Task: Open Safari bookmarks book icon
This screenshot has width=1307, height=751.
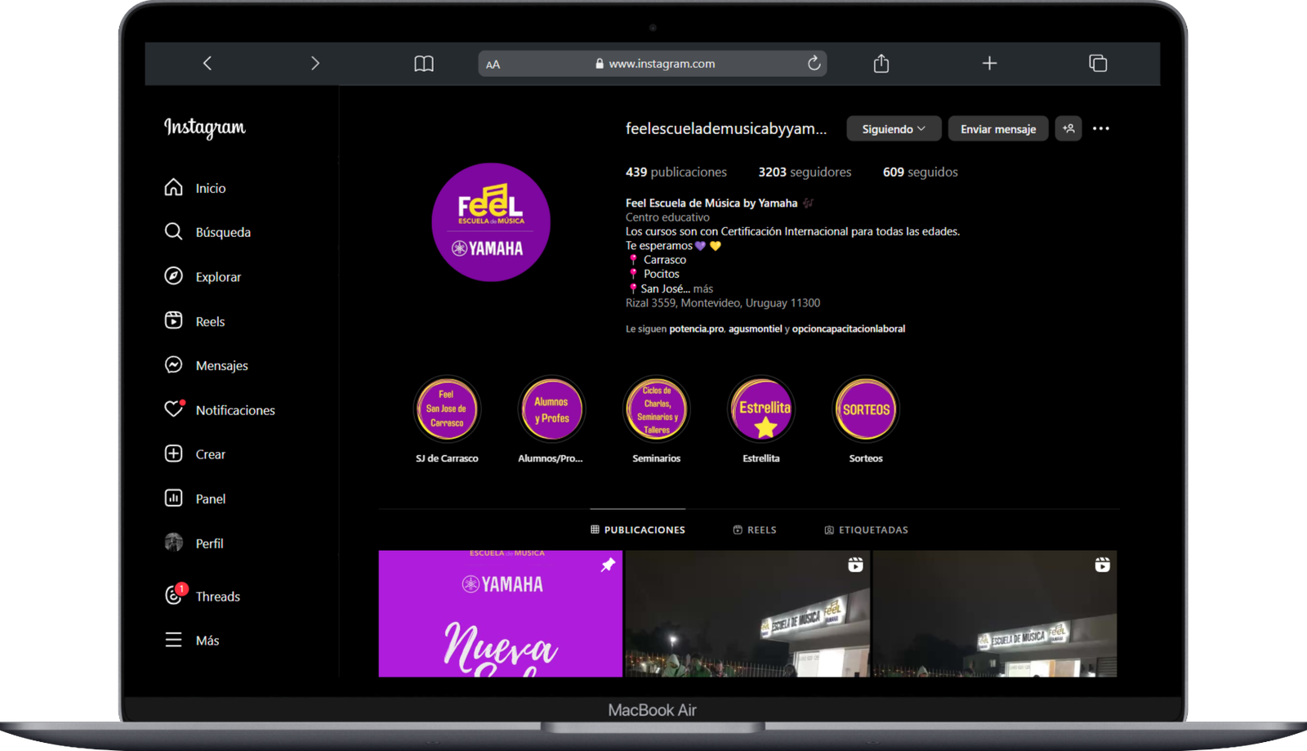Action: coord(424,64)
